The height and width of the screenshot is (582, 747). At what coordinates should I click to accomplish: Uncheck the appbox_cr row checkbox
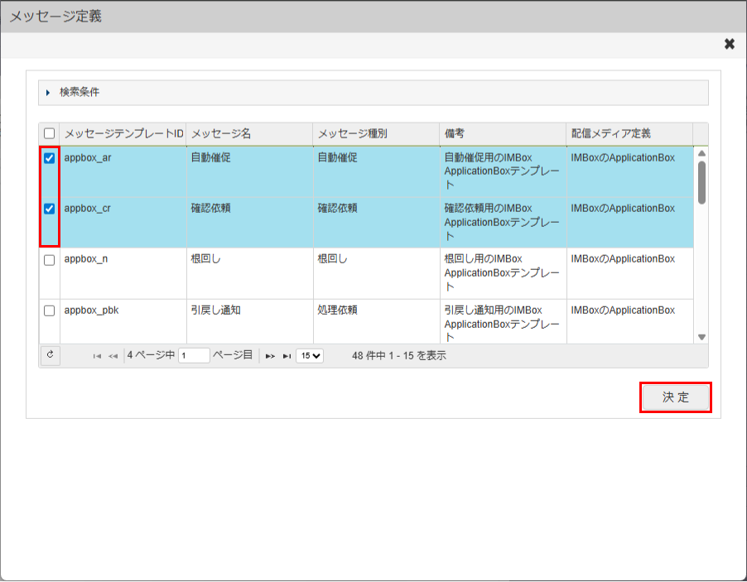tap(49, 209)
